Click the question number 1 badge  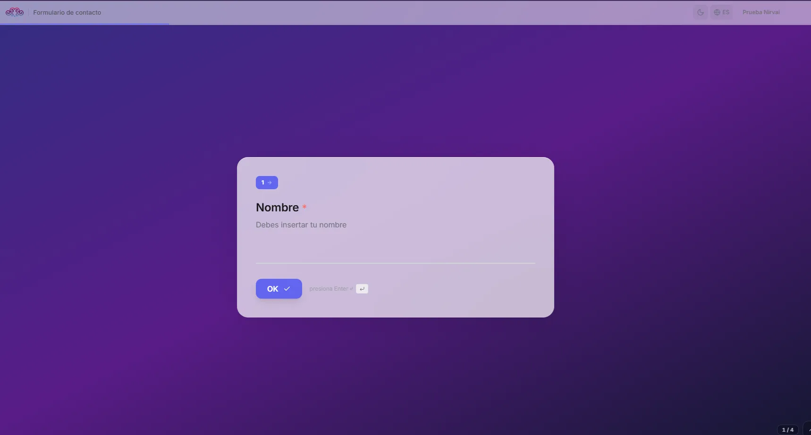tap(267, 183)
